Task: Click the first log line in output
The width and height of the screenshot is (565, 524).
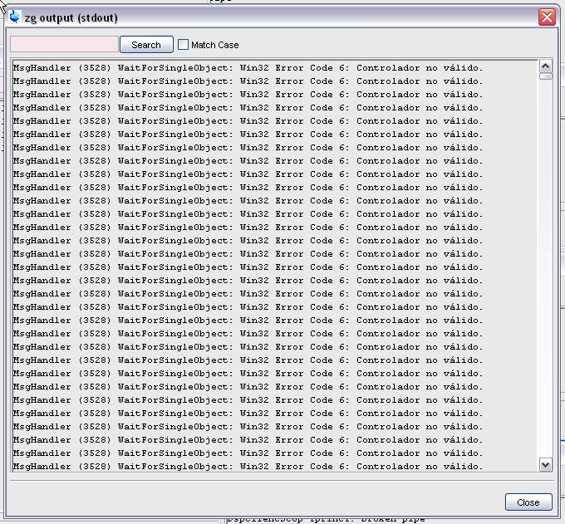Action: 248,68
